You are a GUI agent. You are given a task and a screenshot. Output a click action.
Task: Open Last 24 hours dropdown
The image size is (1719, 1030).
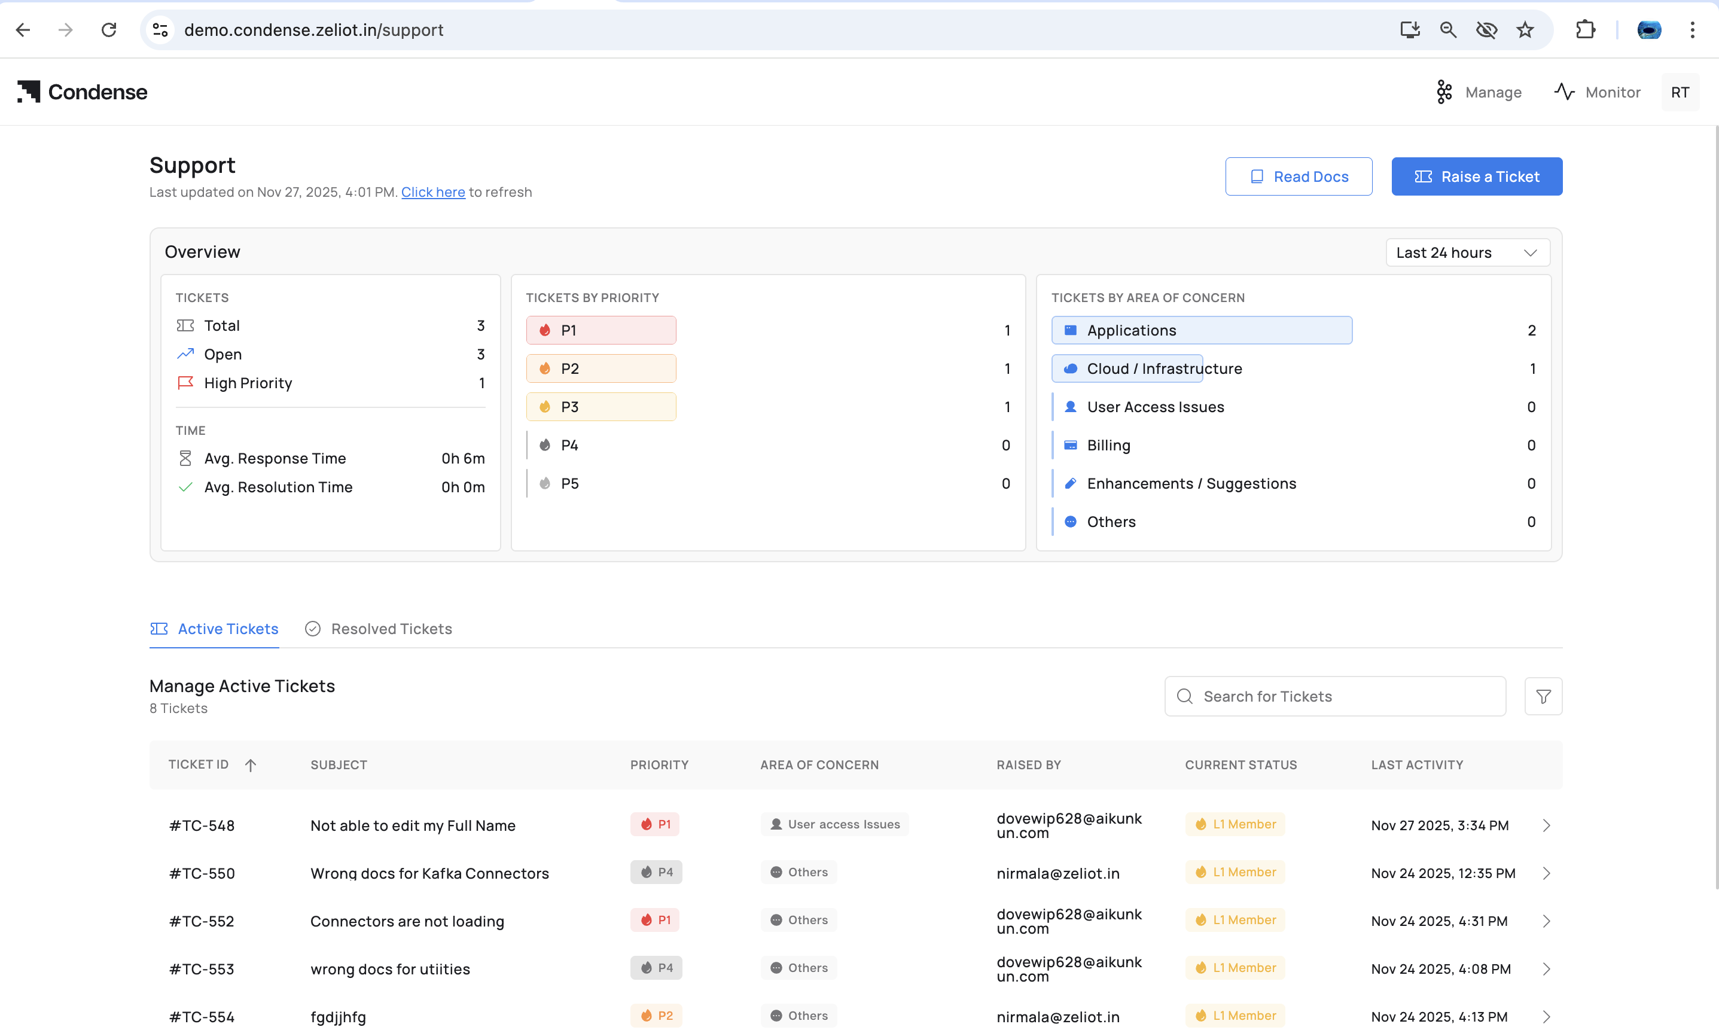click(x=1467, y=252)
